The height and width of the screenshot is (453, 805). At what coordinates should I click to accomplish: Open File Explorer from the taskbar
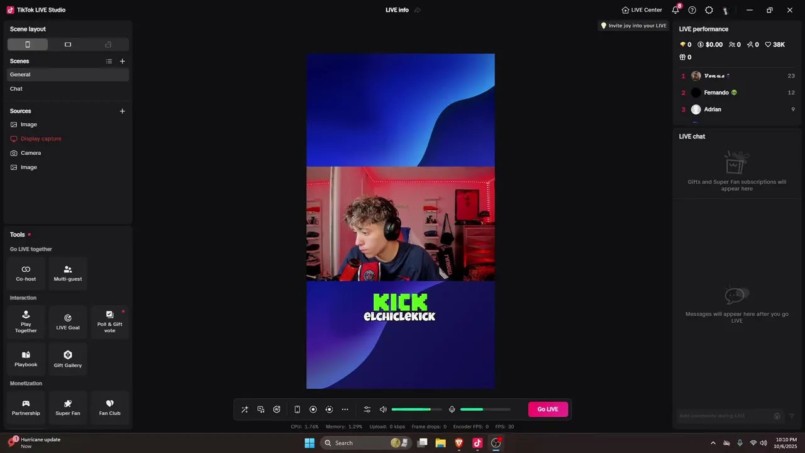[440, 443]
